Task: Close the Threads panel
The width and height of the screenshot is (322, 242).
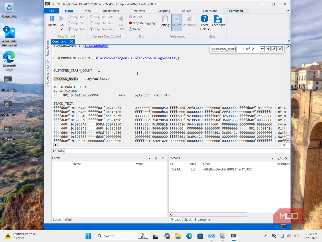Action: point(286,158)
